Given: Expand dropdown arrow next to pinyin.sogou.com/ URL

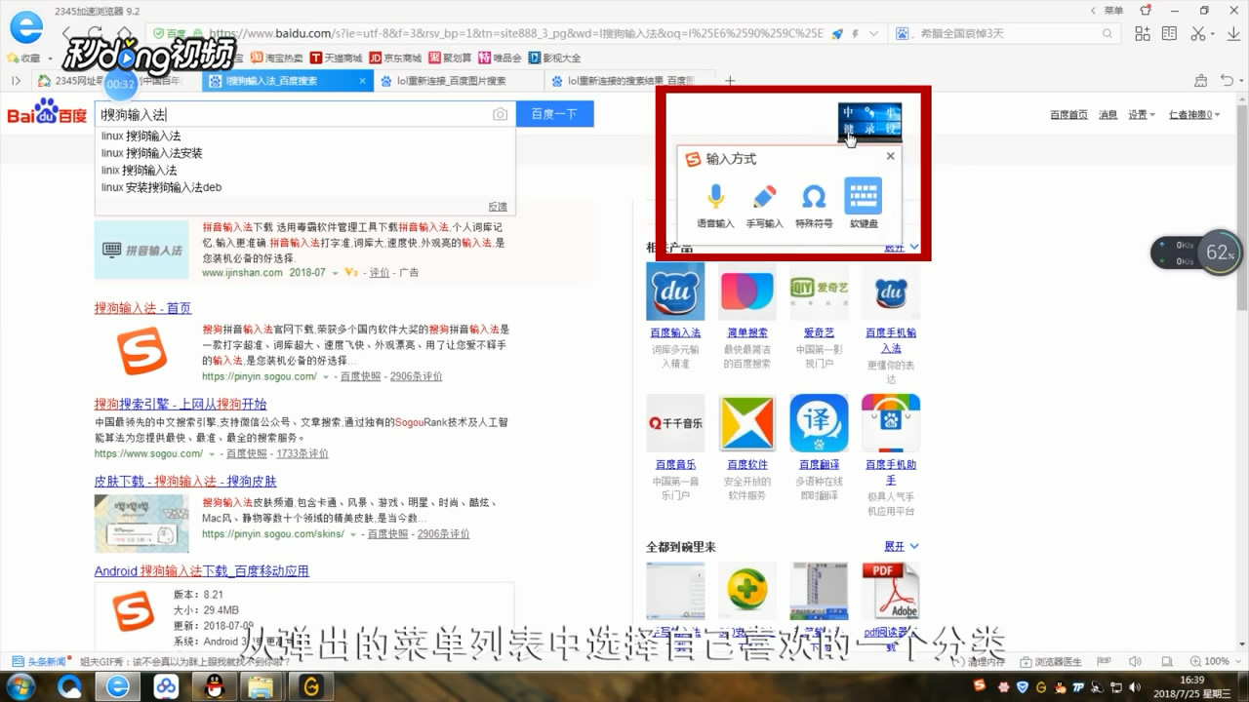Looking at the screenshot, I should click(326, 376).
